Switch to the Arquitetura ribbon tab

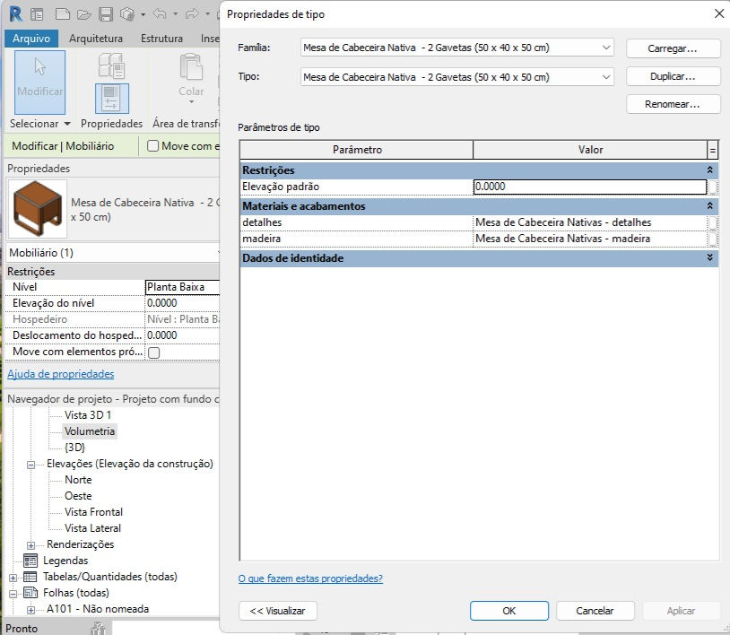pyautogui.click(x=96, y=39)
